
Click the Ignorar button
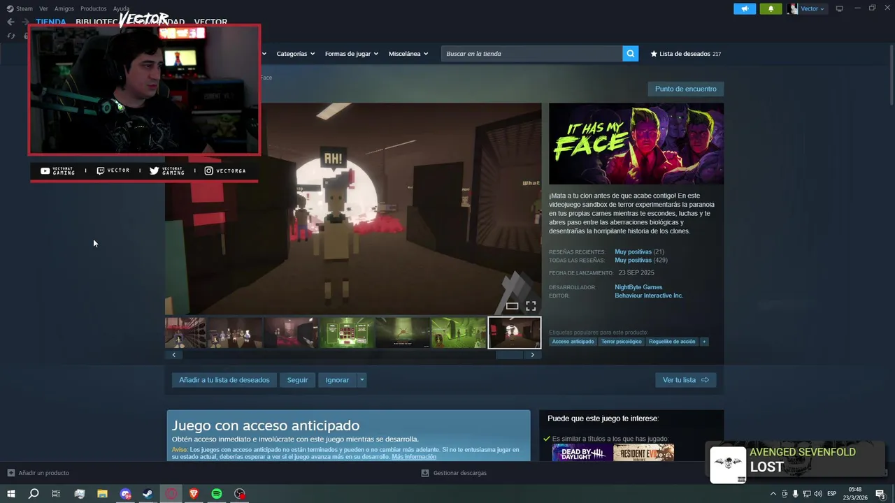pos(337,380)
